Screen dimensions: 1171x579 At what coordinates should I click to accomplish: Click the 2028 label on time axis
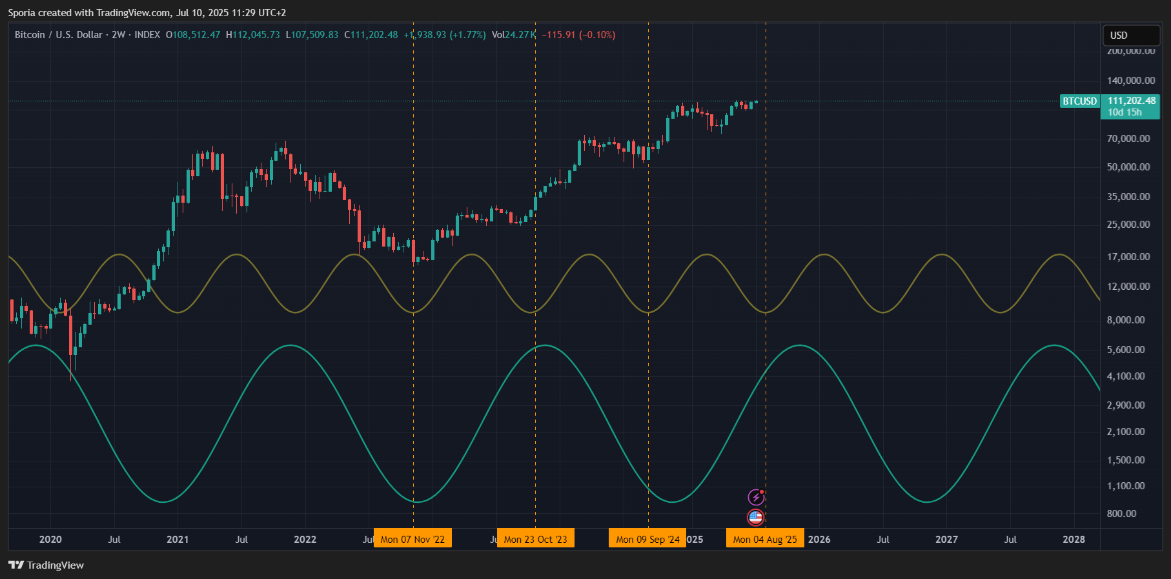click(x=1074, y=540)
